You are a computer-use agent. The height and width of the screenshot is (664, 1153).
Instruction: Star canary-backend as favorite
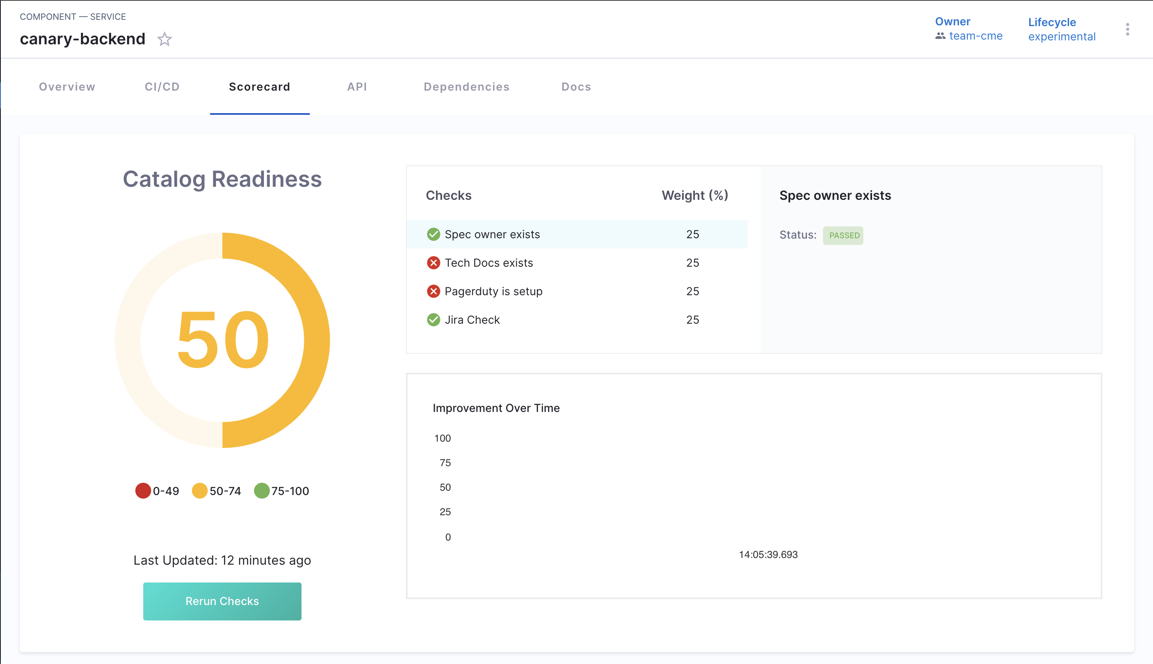(x=164, y=39)
